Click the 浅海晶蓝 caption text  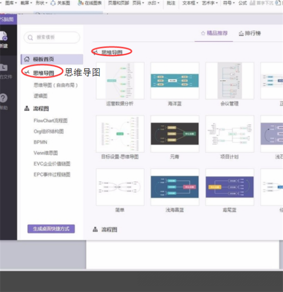tap(175, 210)
